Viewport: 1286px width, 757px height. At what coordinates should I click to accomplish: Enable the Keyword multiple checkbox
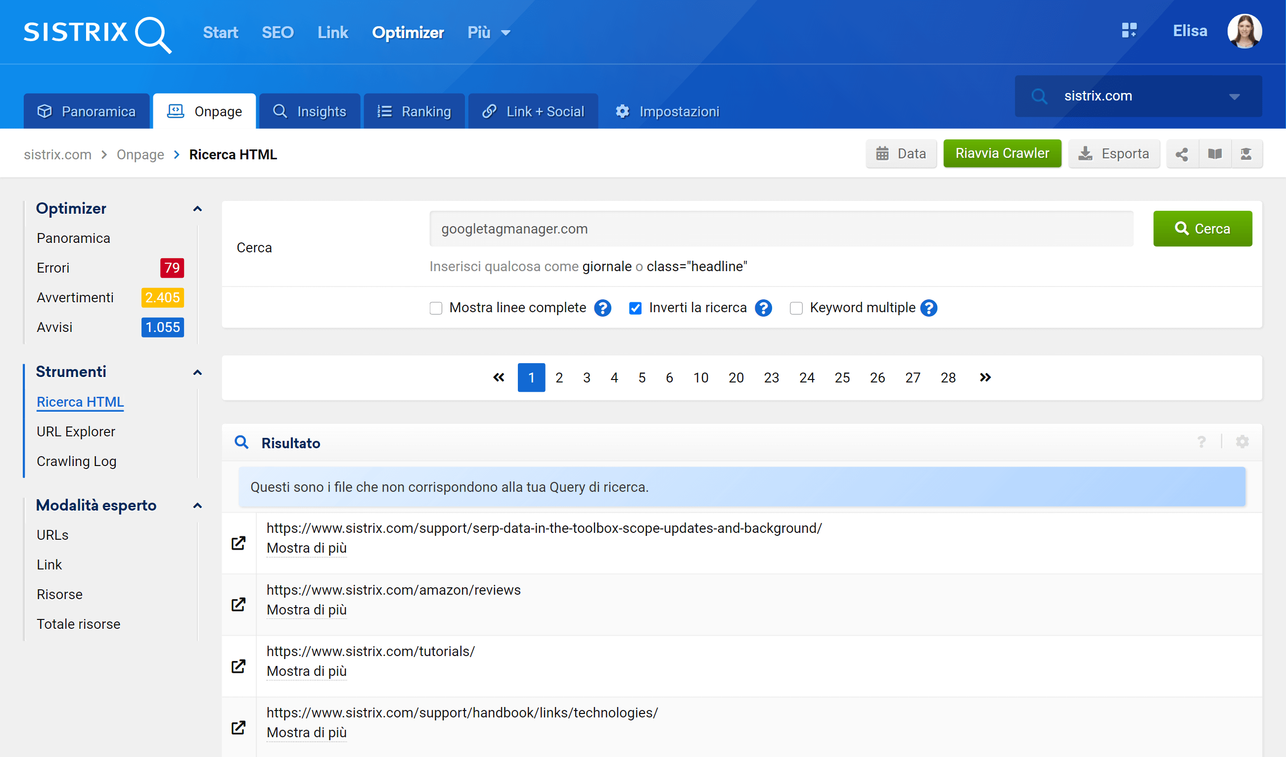coord(795,307)
